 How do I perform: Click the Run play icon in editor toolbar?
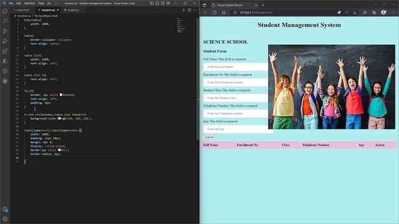tap(184, 10)
